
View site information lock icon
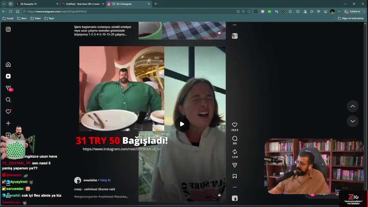(x=25, y=11)
